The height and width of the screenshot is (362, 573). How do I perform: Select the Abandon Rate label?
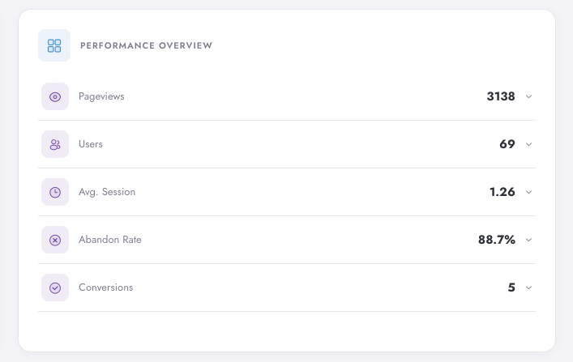[x=110, y=240]
